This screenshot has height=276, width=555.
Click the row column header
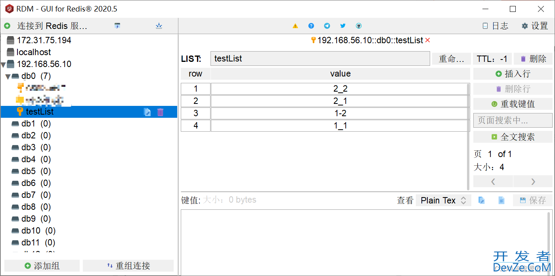195,74
